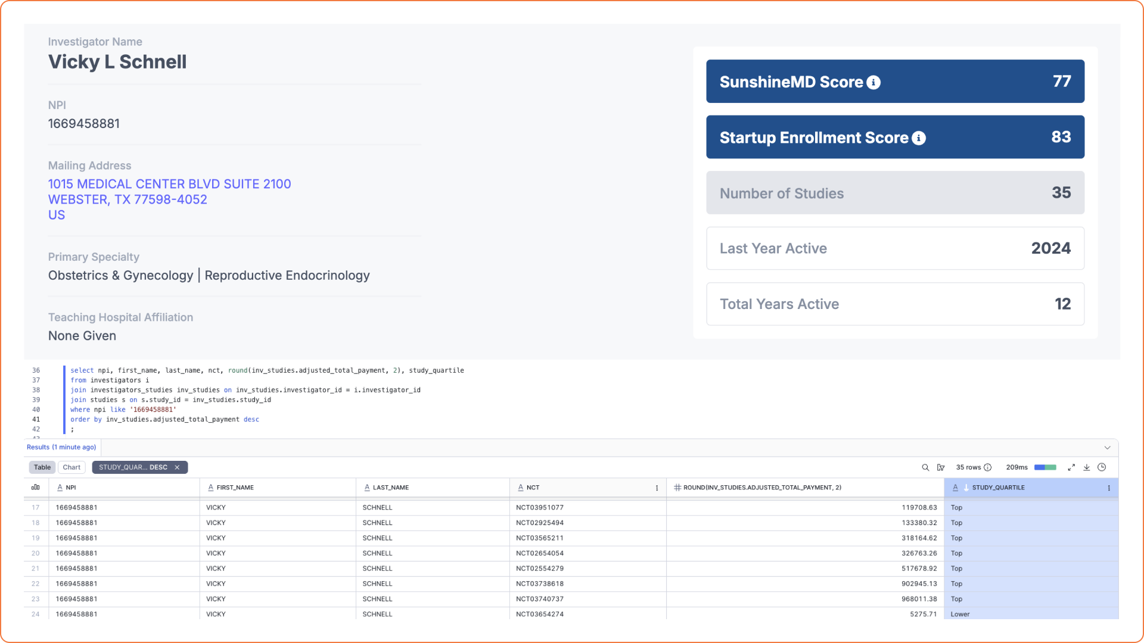Viewport: 1144px width, 643px height.
Task: Switch to the Table view tab
Action: [x=42, y=467]
